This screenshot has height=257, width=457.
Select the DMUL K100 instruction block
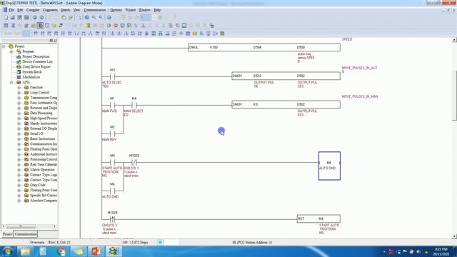coord(264,47)
